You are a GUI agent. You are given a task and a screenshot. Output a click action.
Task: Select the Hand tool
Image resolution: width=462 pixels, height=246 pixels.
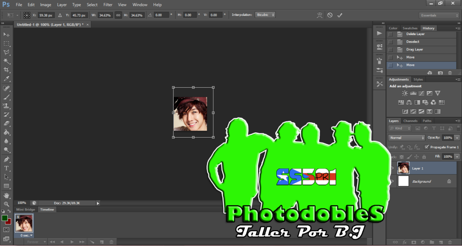click(x=6, y=195)
